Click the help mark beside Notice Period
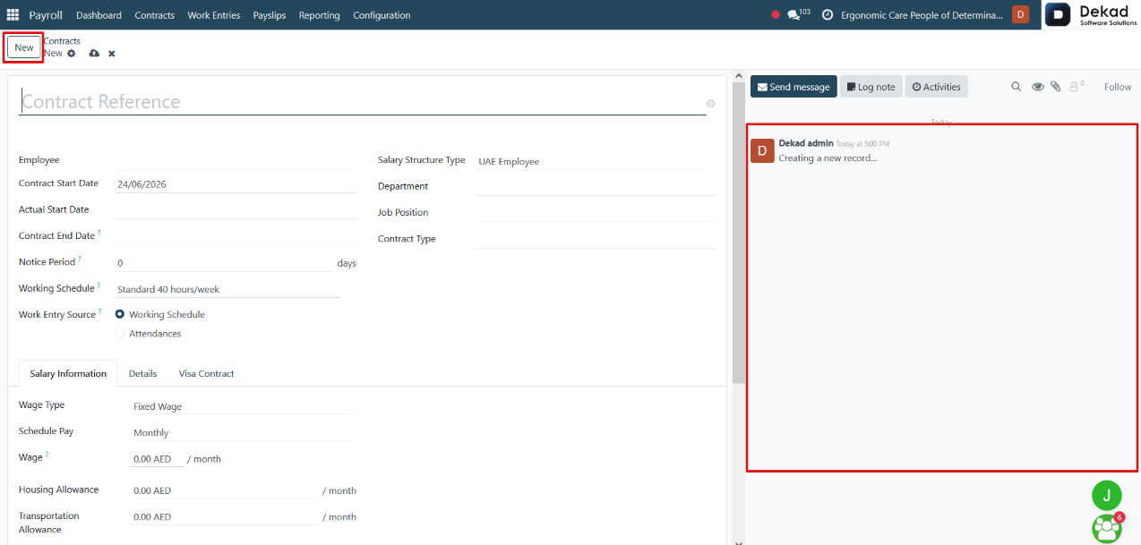 pyautogui.click(x=79, y=259)
